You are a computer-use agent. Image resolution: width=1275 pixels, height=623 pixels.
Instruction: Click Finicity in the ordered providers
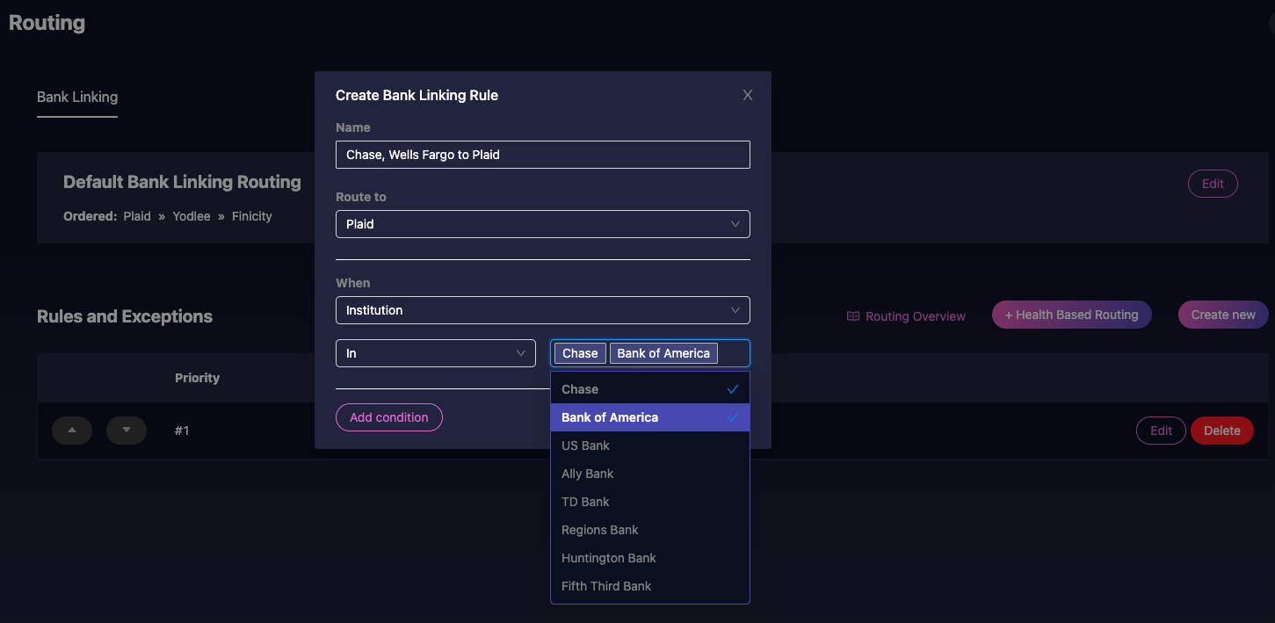tap(252, 216)
